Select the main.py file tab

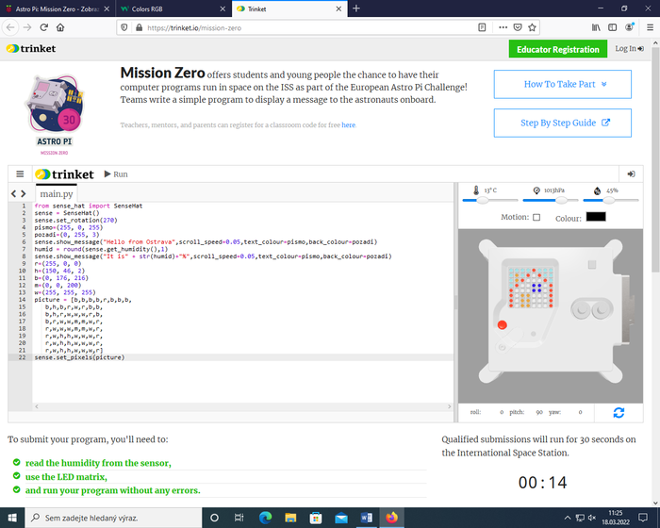coord(57,194)
